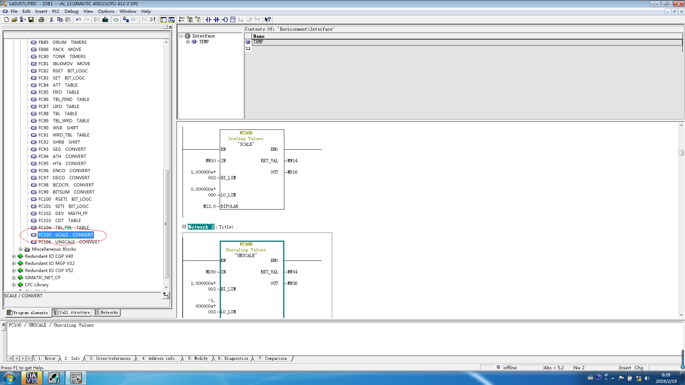This screenshot has height=385, width=685.
Task: Select FC102 DEV MATH_FP block
Action: pyautogui.click(x=63, y=213)
